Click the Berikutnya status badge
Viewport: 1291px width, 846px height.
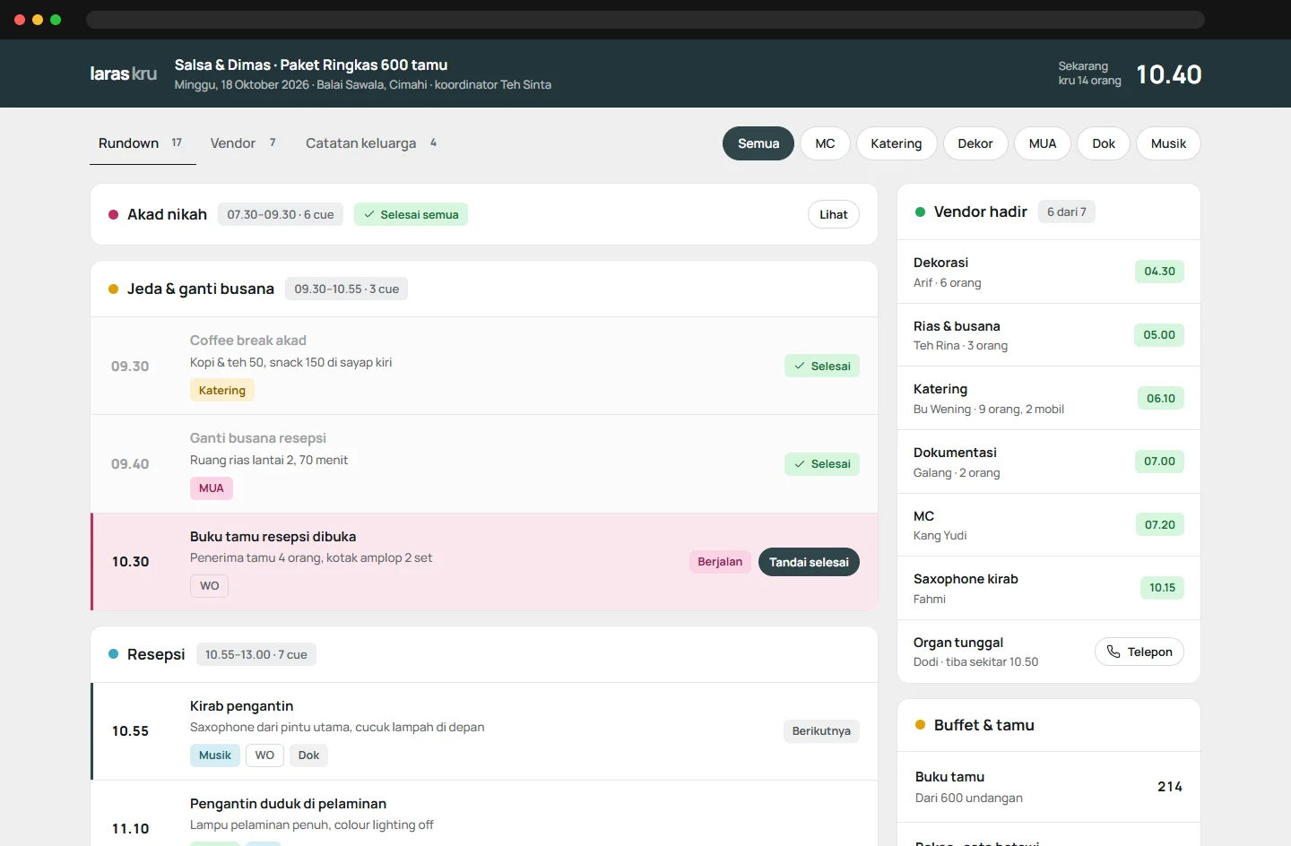(821, 730)
